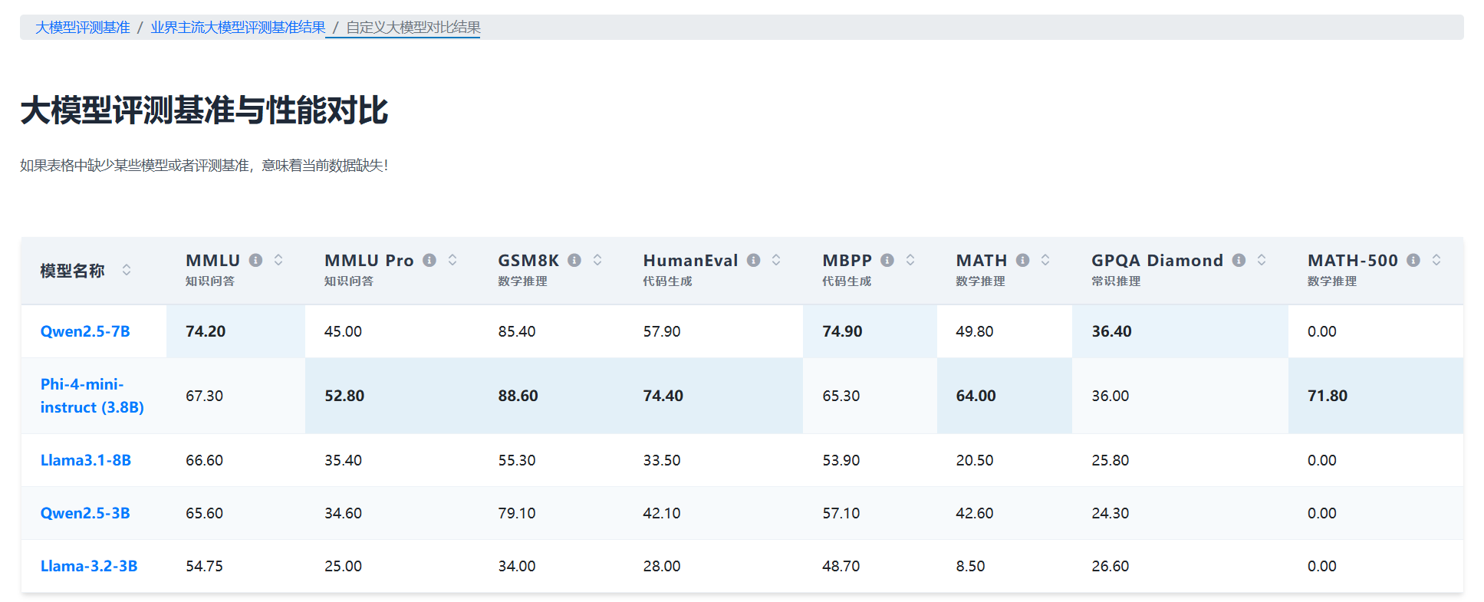Open the Llama-3.2-3B model link
The image size is (1484, 602).
pos(89,566)
